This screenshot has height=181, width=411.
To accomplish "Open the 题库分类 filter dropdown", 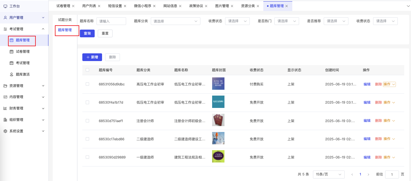I will pos(175,21).
